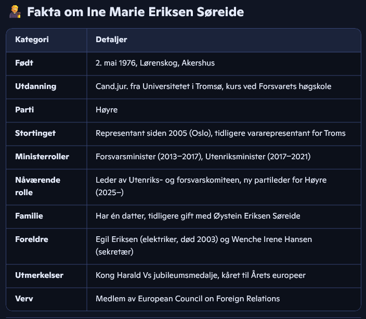Select the Utdanning row label
Image resolution: width=366 pixels, height=319 pixels.
point(35,86)
